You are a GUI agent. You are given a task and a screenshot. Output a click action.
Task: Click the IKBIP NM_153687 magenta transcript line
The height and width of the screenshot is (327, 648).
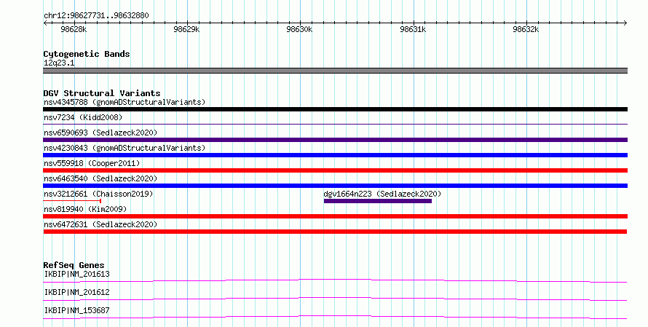[x=335, y=317]
